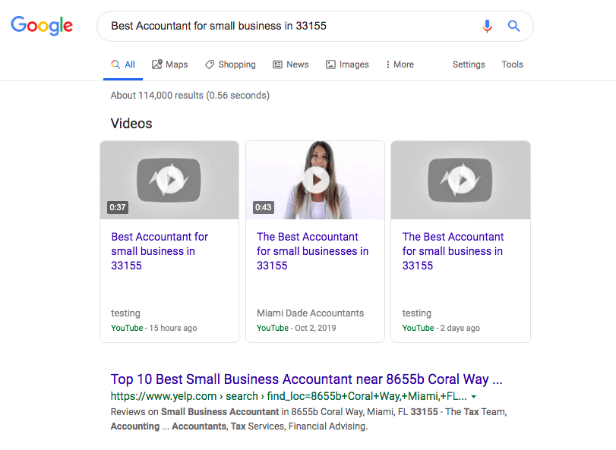Open 'The Best Accountant for small businesses' video title
The image size is (616, 450).
point(312,251)
